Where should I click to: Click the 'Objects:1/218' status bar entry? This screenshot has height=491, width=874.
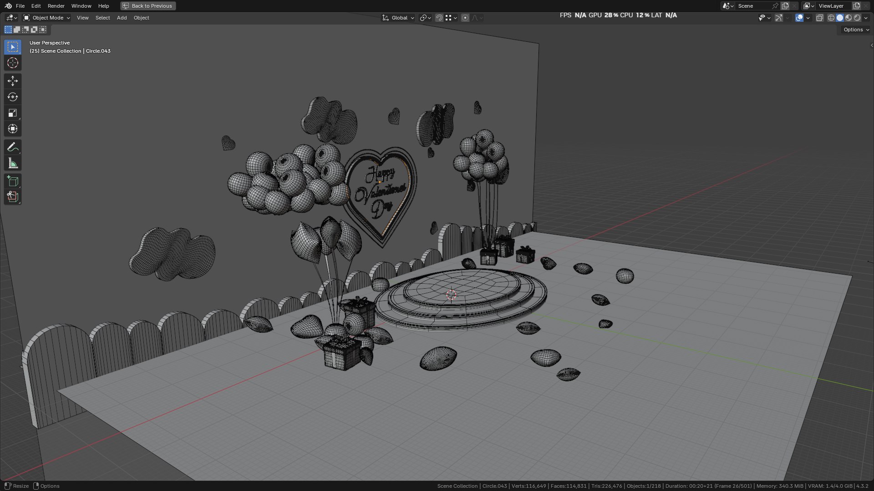tap(644, 486)
